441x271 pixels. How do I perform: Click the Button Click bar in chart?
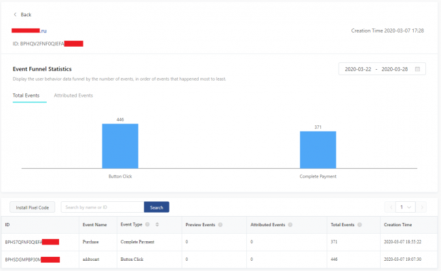(x=120, y=146)
